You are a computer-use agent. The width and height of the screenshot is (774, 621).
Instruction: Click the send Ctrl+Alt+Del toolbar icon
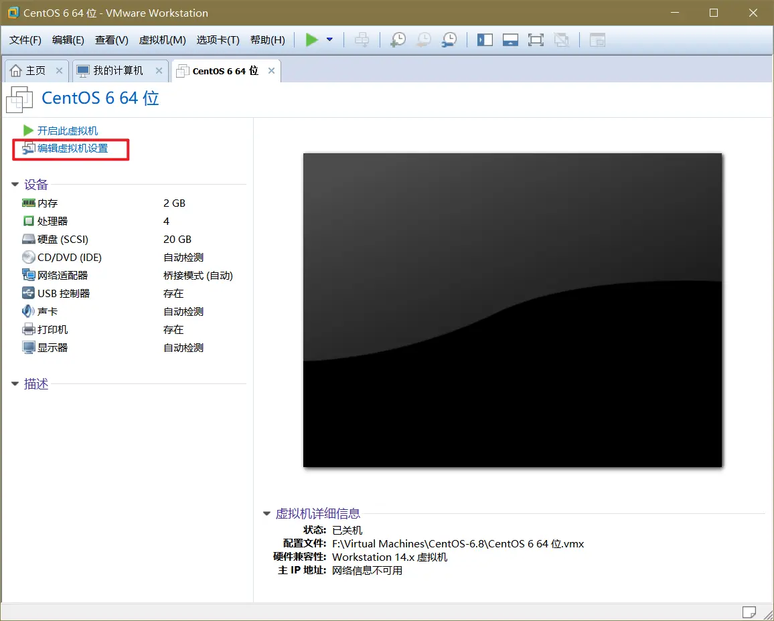(362, 39)
